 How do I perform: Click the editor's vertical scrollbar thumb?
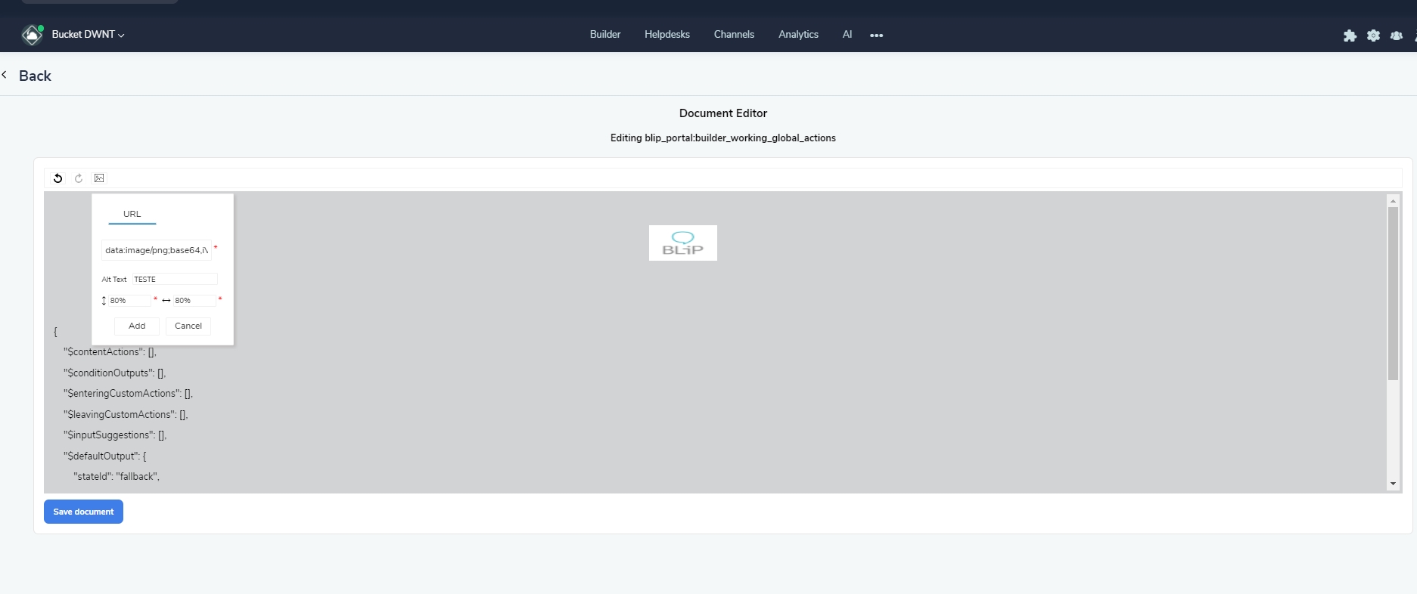pos(1393,293)
